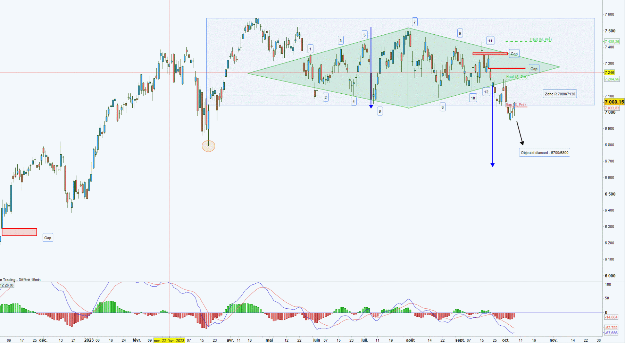Select the 'oct.' month on the time axis
625x343 pixels.
506,340
